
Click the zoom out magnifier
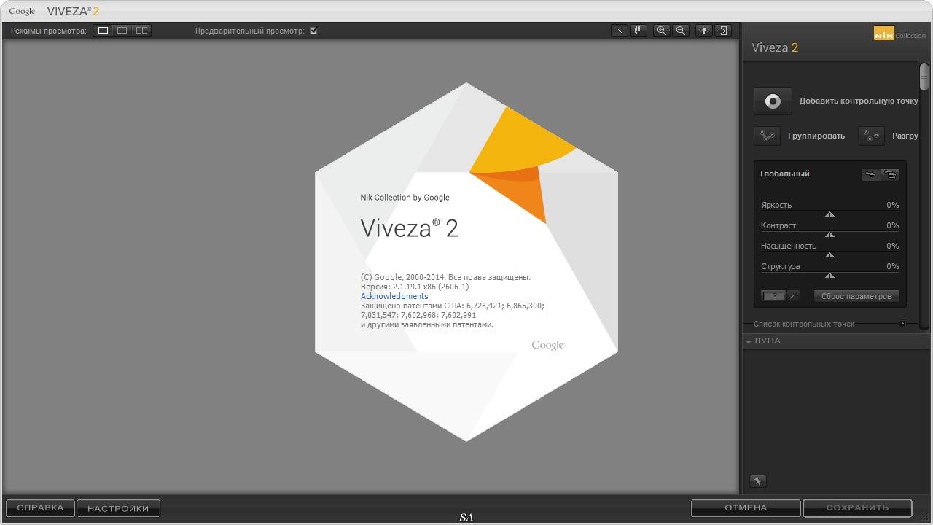click(681, 31)
